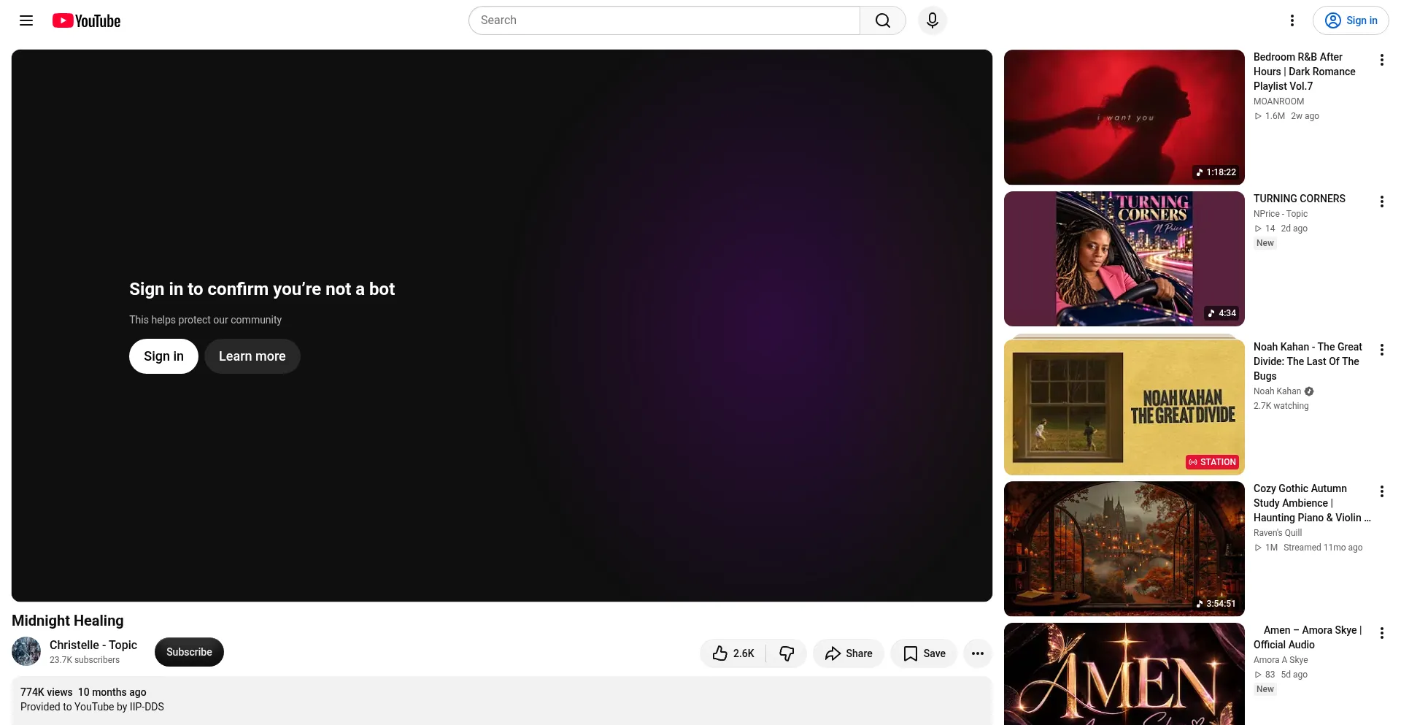The image size is (1401, 725).
Task: Like the video with thumbs-up icon
Action: pos(733,653)
